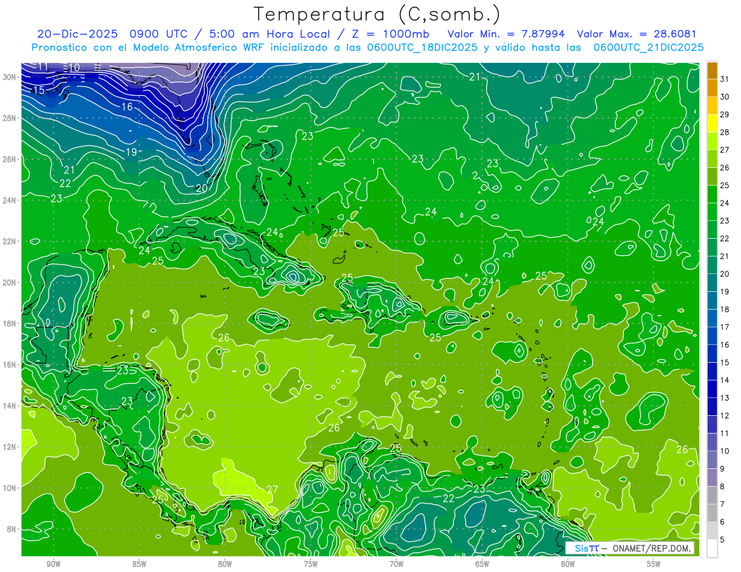Click the '85W' longitude axis label

click(x=139, y=564)
